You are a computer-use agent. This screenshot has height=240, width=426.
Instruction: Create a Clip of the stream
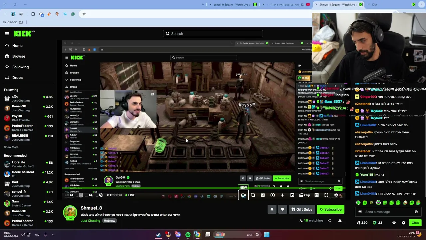pyautogui.click(x=305, y=195)
